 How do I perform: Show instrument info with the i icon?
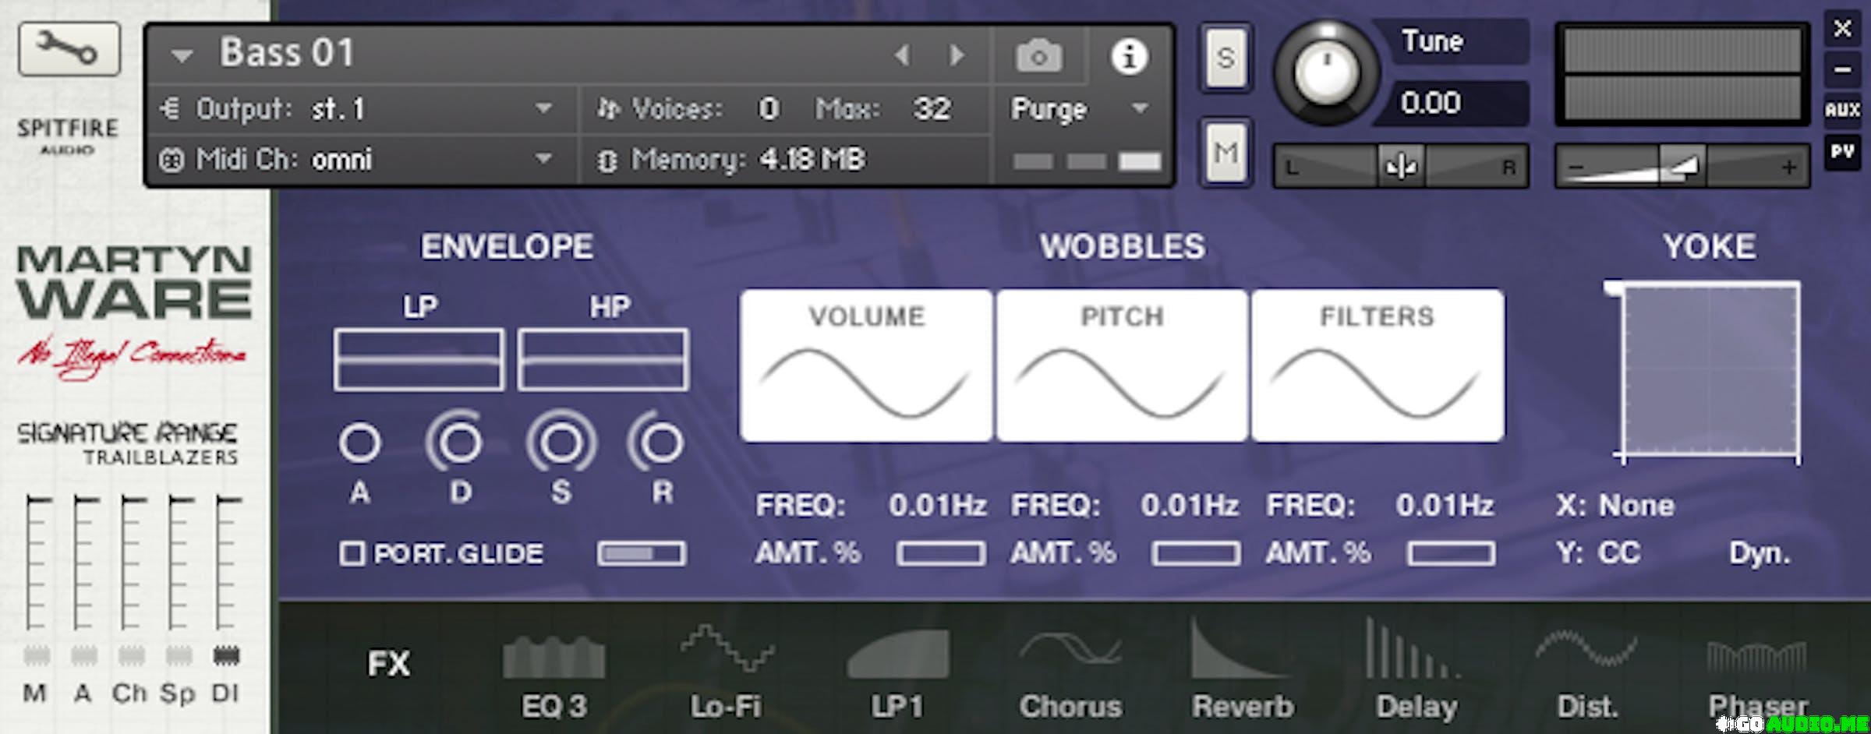[1128, 56]
